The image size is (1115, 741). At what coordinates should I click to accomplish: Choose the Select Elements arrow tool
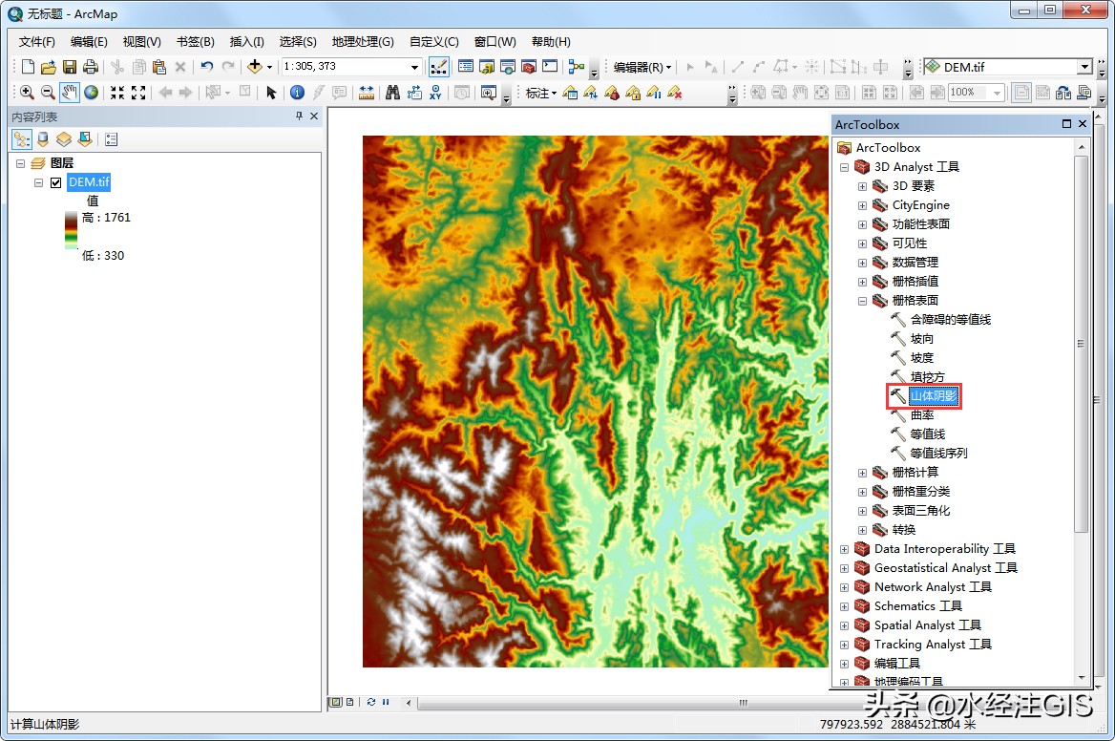[x=271, y=93]
